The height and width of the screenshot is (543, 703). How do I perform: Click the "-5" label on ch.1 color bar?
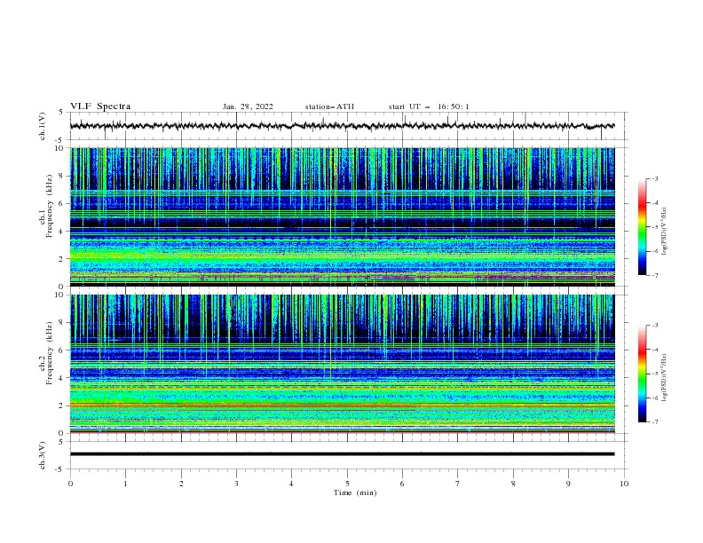pos(655,227)
